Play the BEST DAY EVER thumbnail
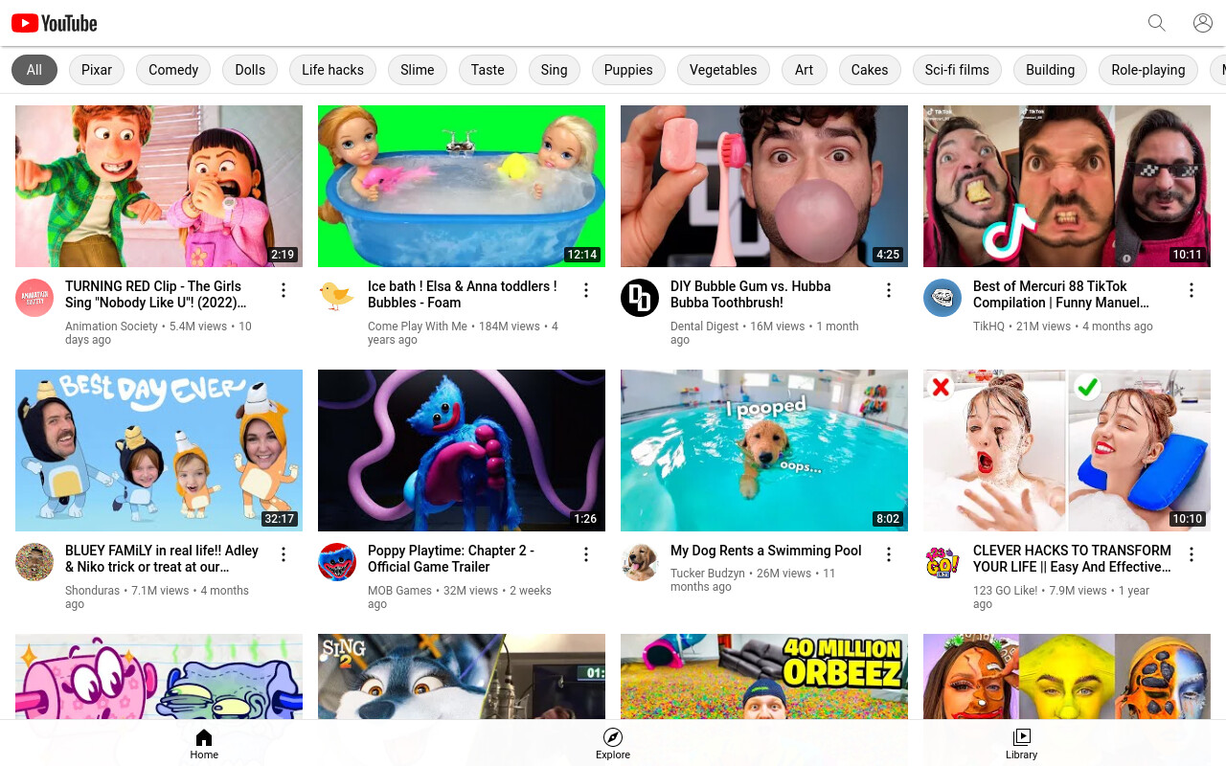The height and width of the screenshot is (766, 1226). pos(159,450)
